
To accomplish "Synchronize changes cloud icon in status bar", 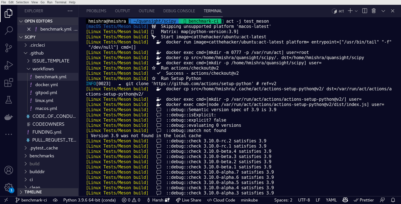I will point(55,200).
